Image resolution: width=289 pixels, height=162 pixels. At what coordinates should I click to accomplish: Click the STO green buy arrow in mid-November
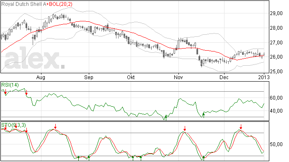click(204, 158)
